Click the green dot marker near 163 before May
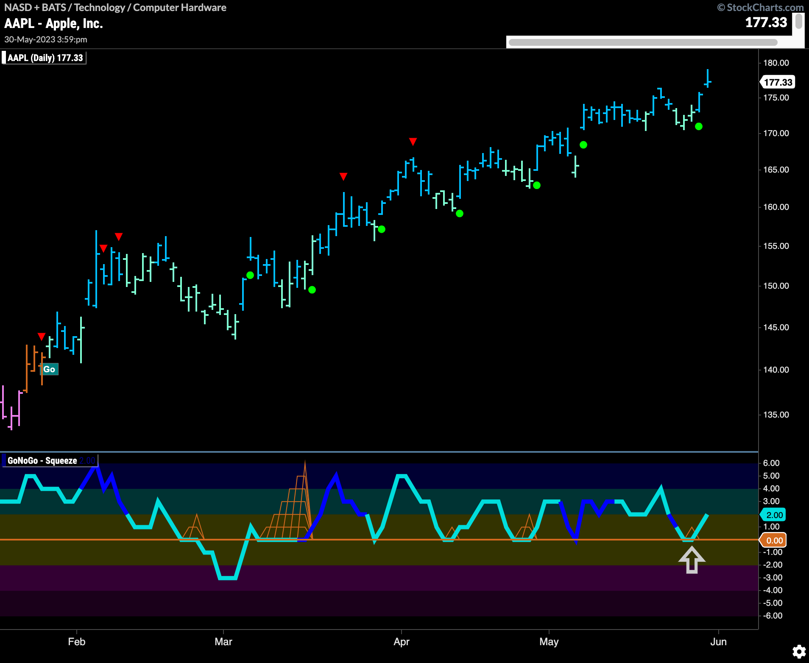The width and height of the screenshot is (809, 663). tap(537, 185)
